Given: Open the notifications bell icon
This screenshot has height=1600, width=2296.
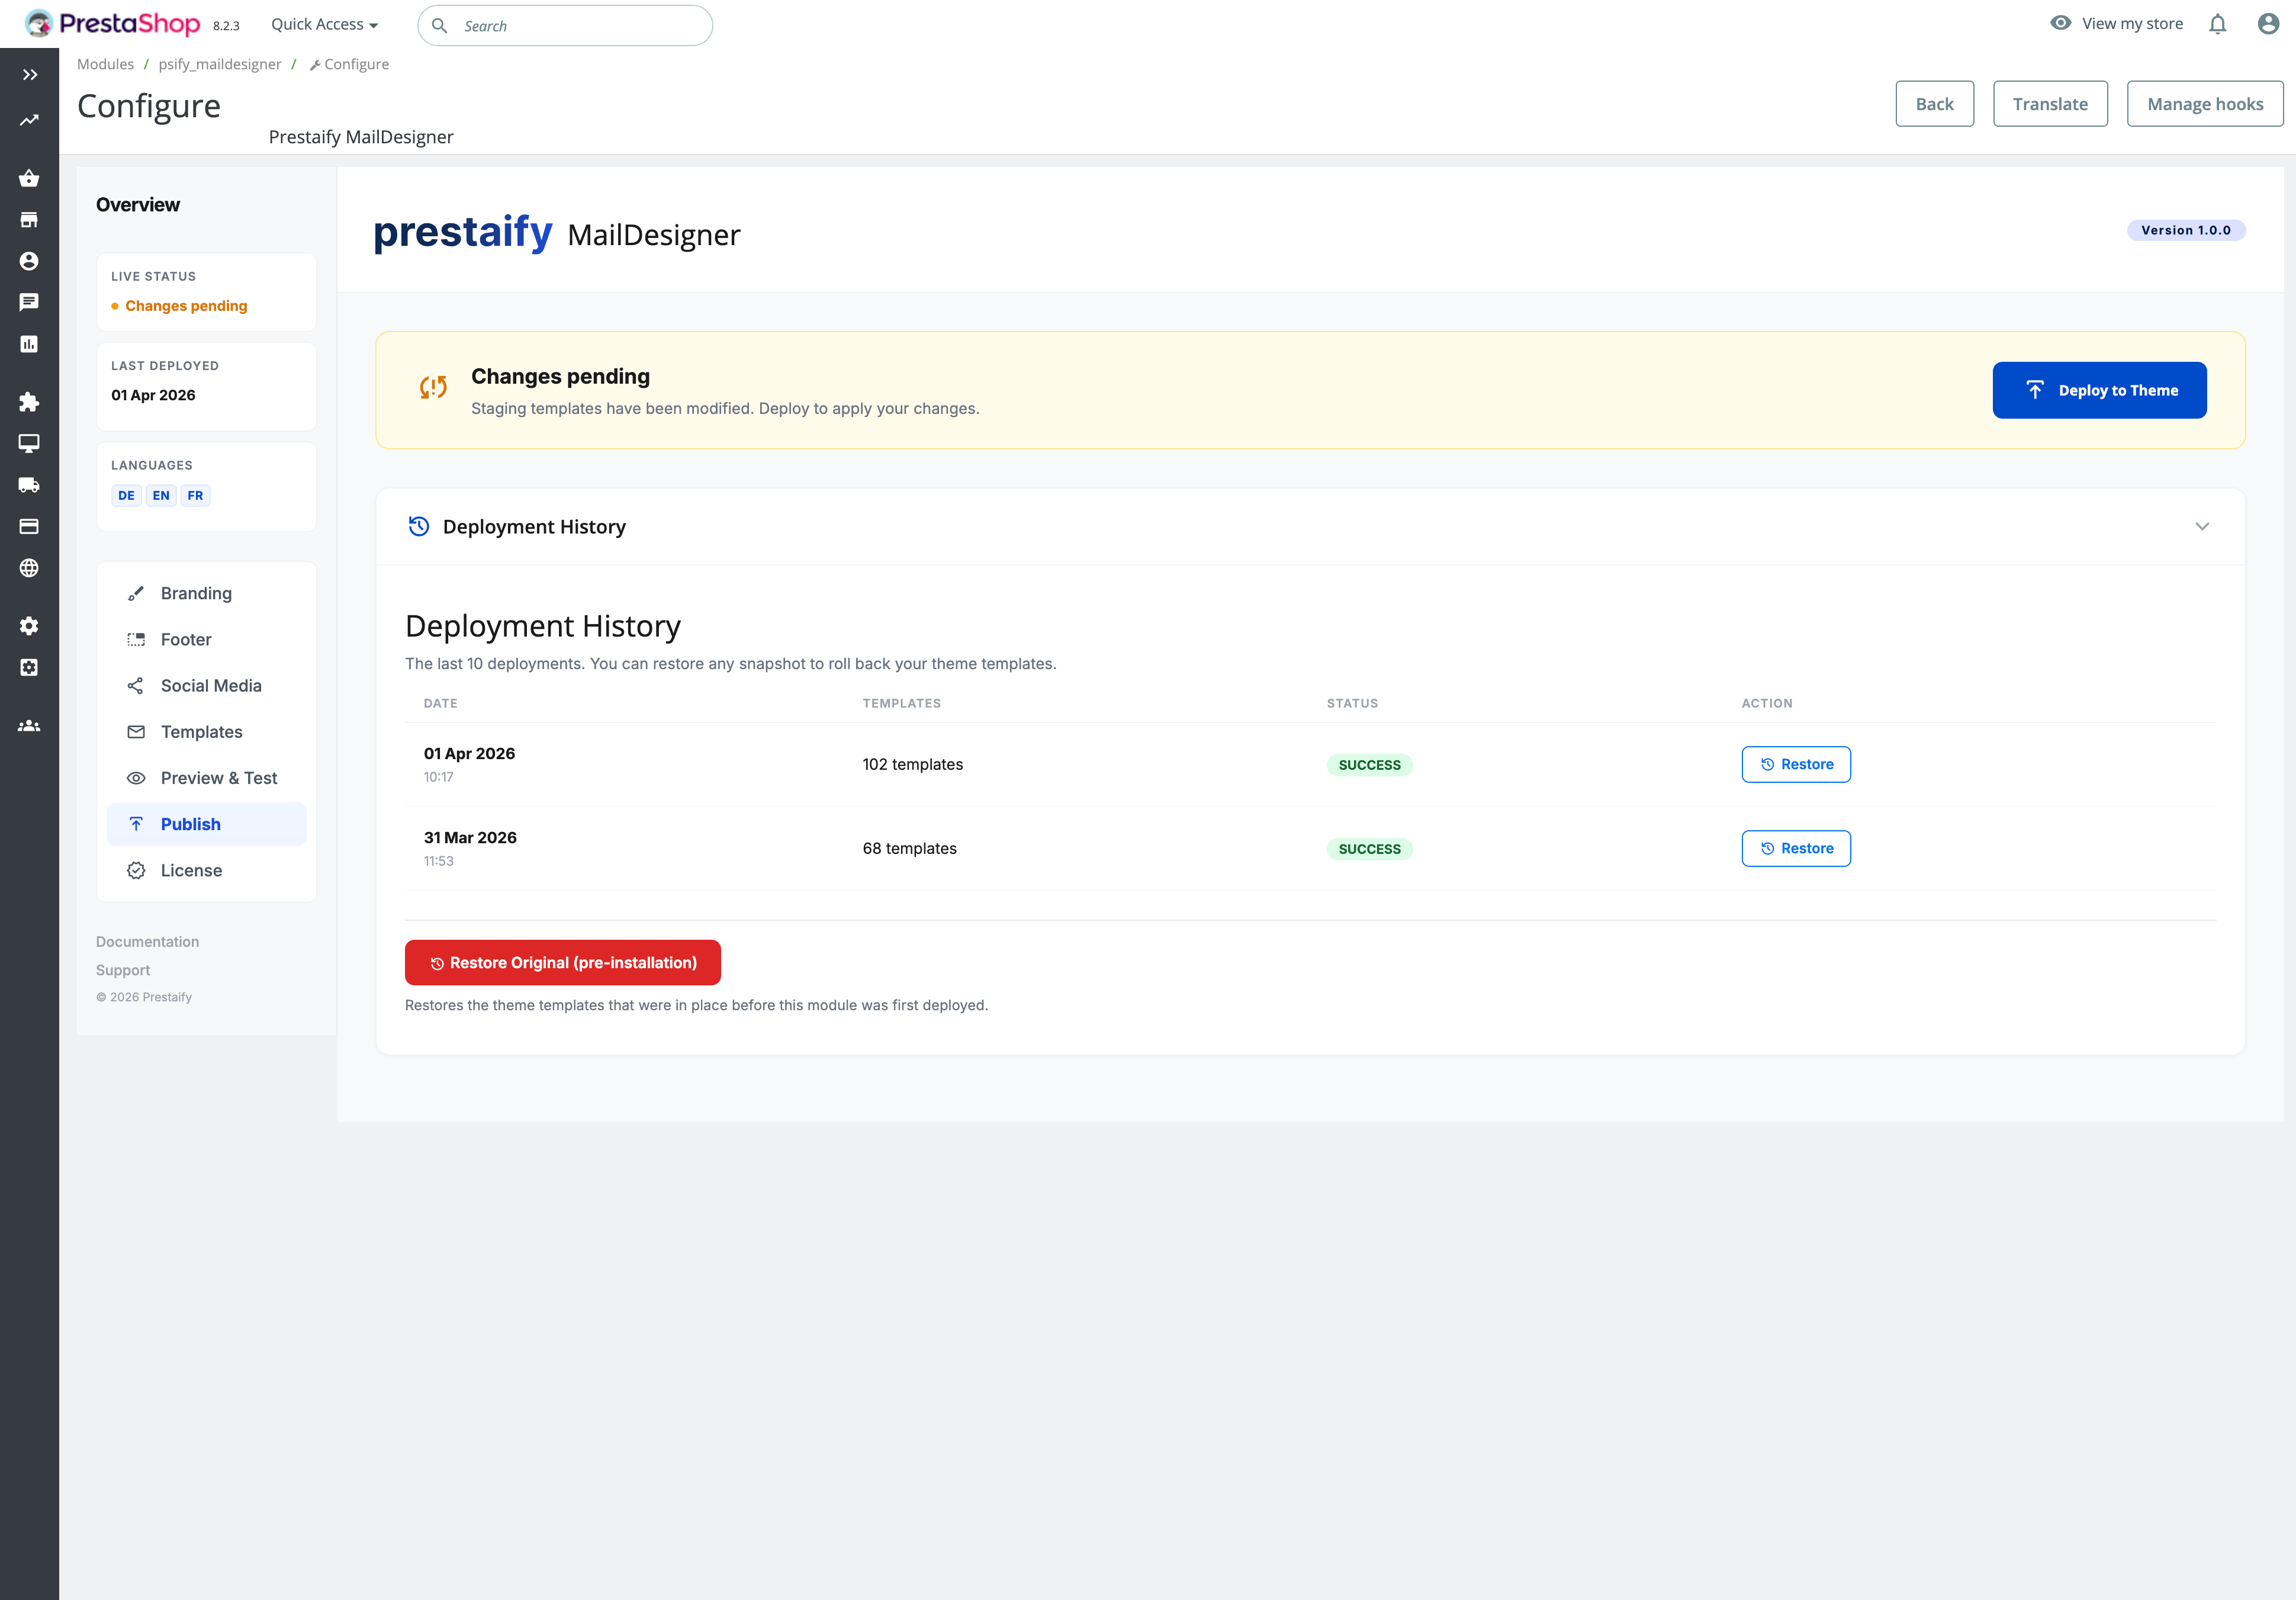Looking at the screenshot, I should pyautogui.click(x=2217, y=24).
